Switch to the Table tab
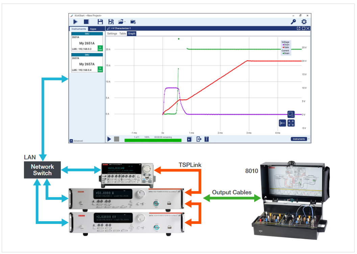Viewport: 357px width, 254px height. coord(123,34)
